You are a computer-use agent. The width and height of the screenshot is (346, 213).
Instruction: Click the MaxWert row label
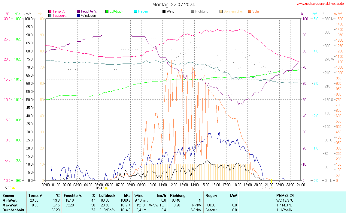click(x=9, y=205)
